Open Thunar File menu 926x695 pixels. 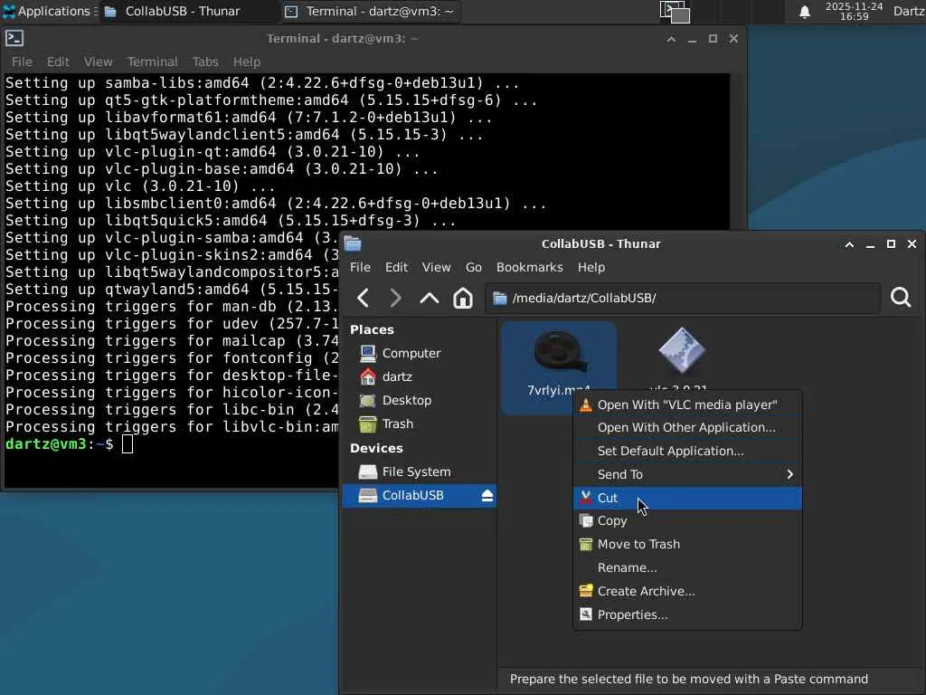click(360, 268)
